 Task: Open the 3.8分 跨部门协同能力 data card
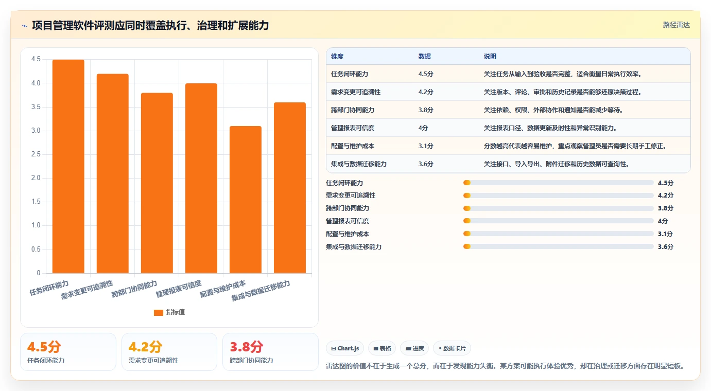[x=270, y=352]
